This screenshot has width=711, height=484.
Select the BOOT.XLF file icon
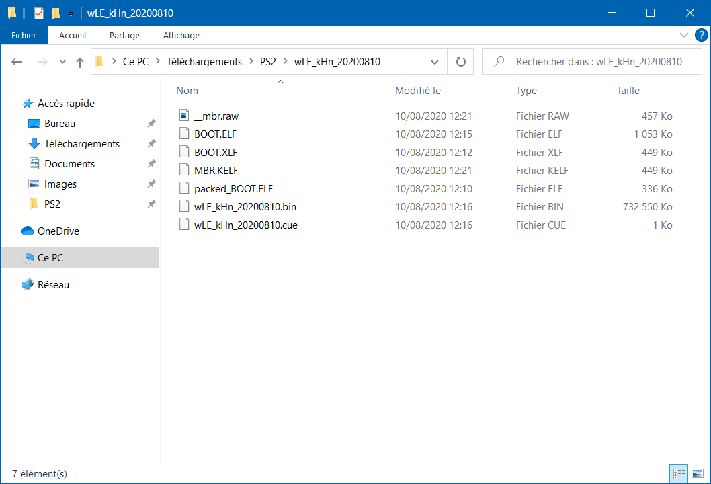pyautogui.click(x=184, y=152)
